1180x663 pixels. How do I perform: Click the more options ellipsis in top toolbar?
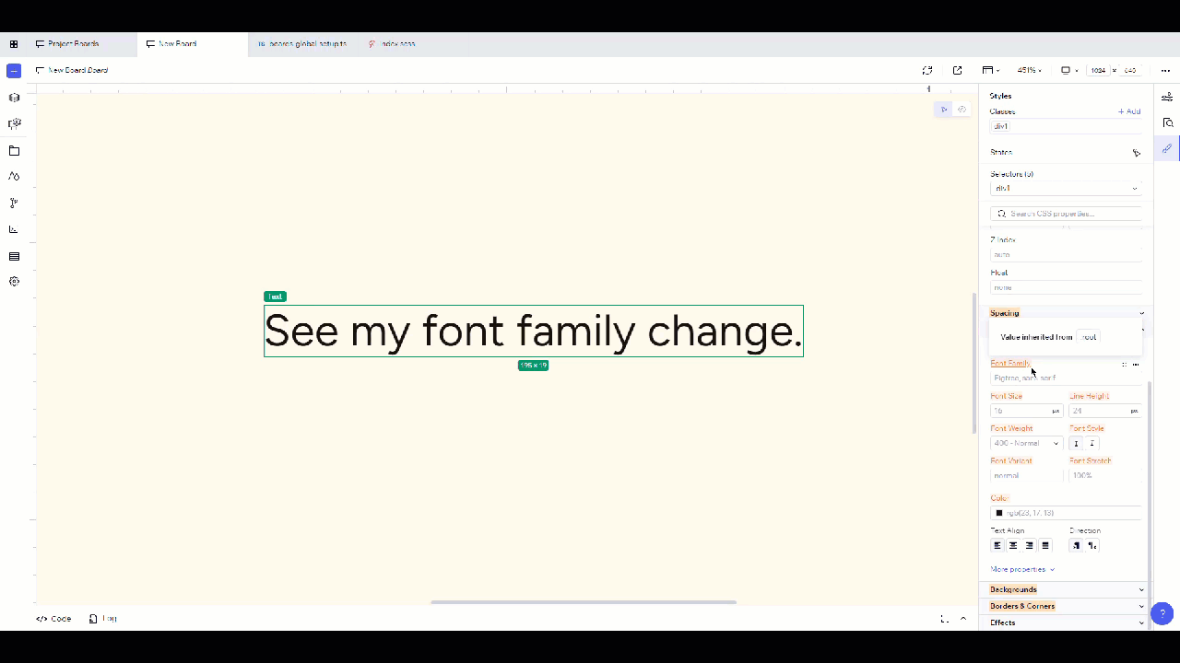coord(1165,70)
